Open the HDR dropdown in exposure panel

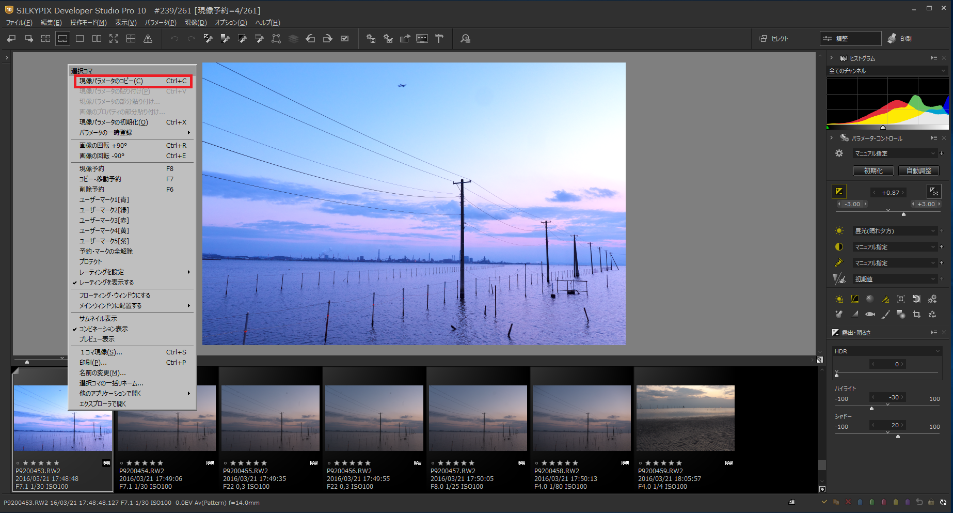pyautogui.click(x=887, y=351)
